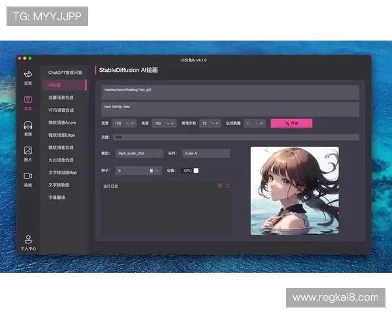Select the highlighted AI绘画 menu item
The image size is (392, 314).
(x=65, y=85)
